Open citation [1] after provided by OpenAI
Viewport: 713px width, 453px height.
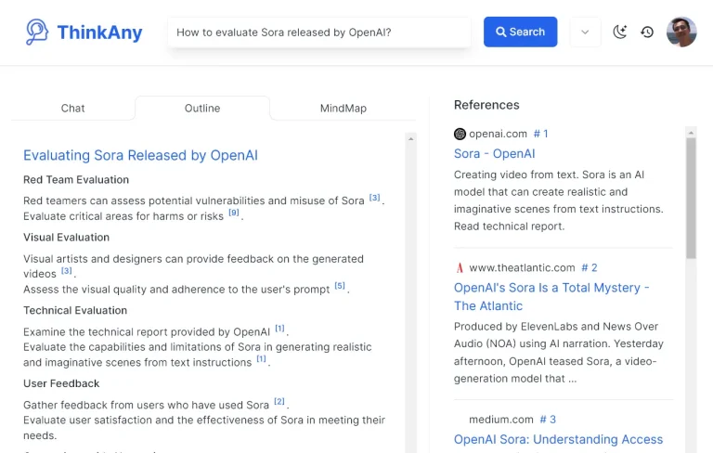(279, 328)
